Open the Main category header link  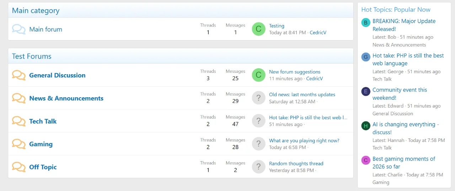36,11
